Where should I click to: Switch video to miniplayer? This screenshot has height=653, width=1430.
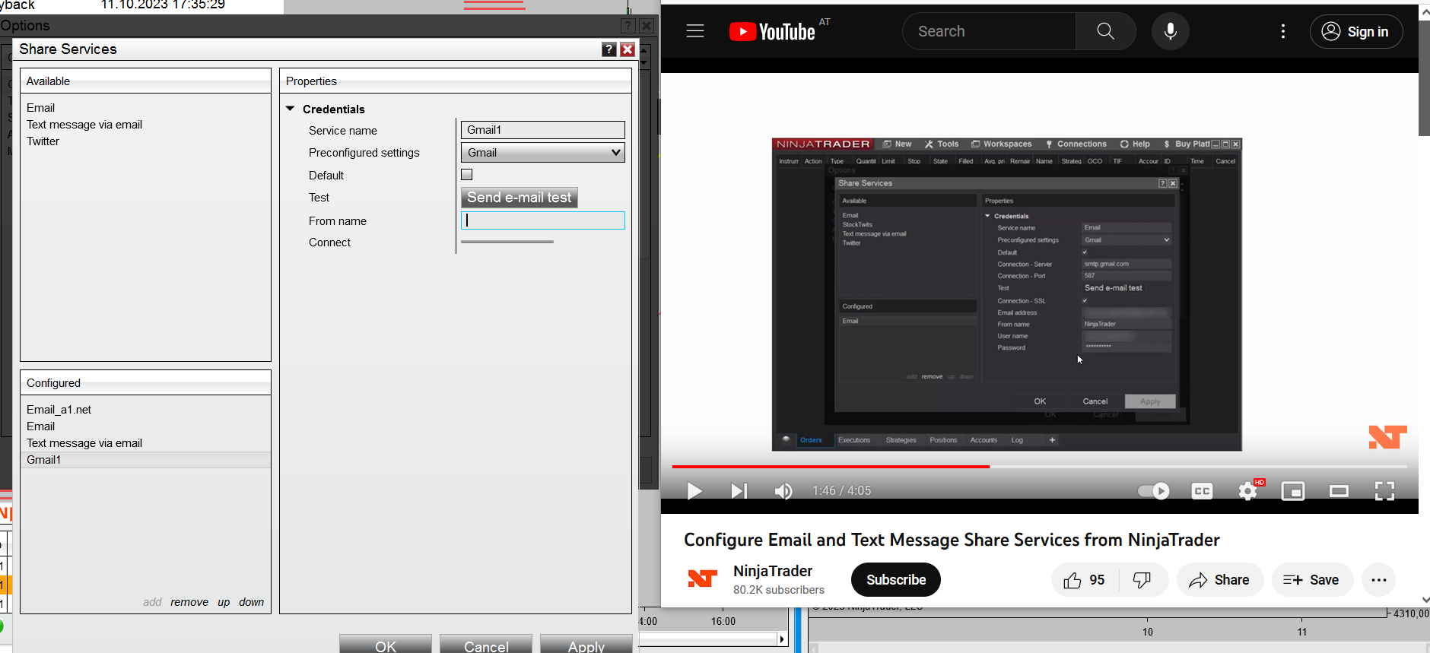click(1293, 491)
